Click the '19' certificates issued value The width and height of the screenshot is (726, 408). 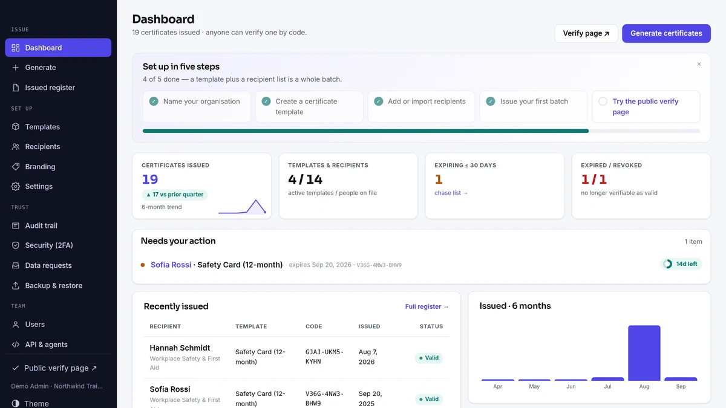click(150, 180)
